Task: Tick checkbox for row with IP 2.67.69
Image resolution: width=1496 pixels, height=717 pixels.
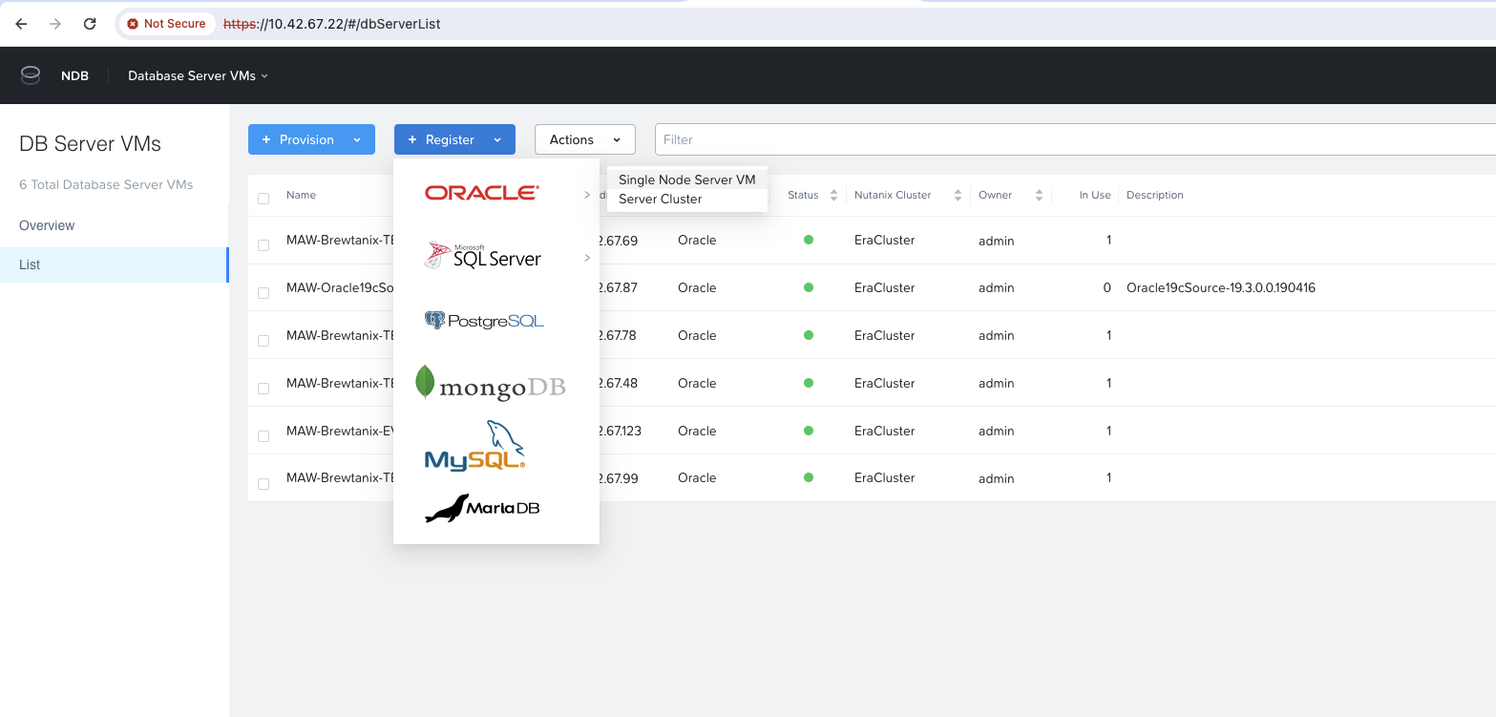Action: tap(263, 245)
